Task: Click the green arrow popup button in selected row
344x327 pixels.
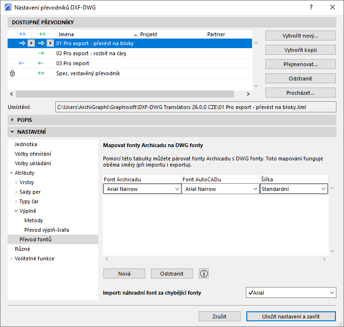Action: coord(51,43)
